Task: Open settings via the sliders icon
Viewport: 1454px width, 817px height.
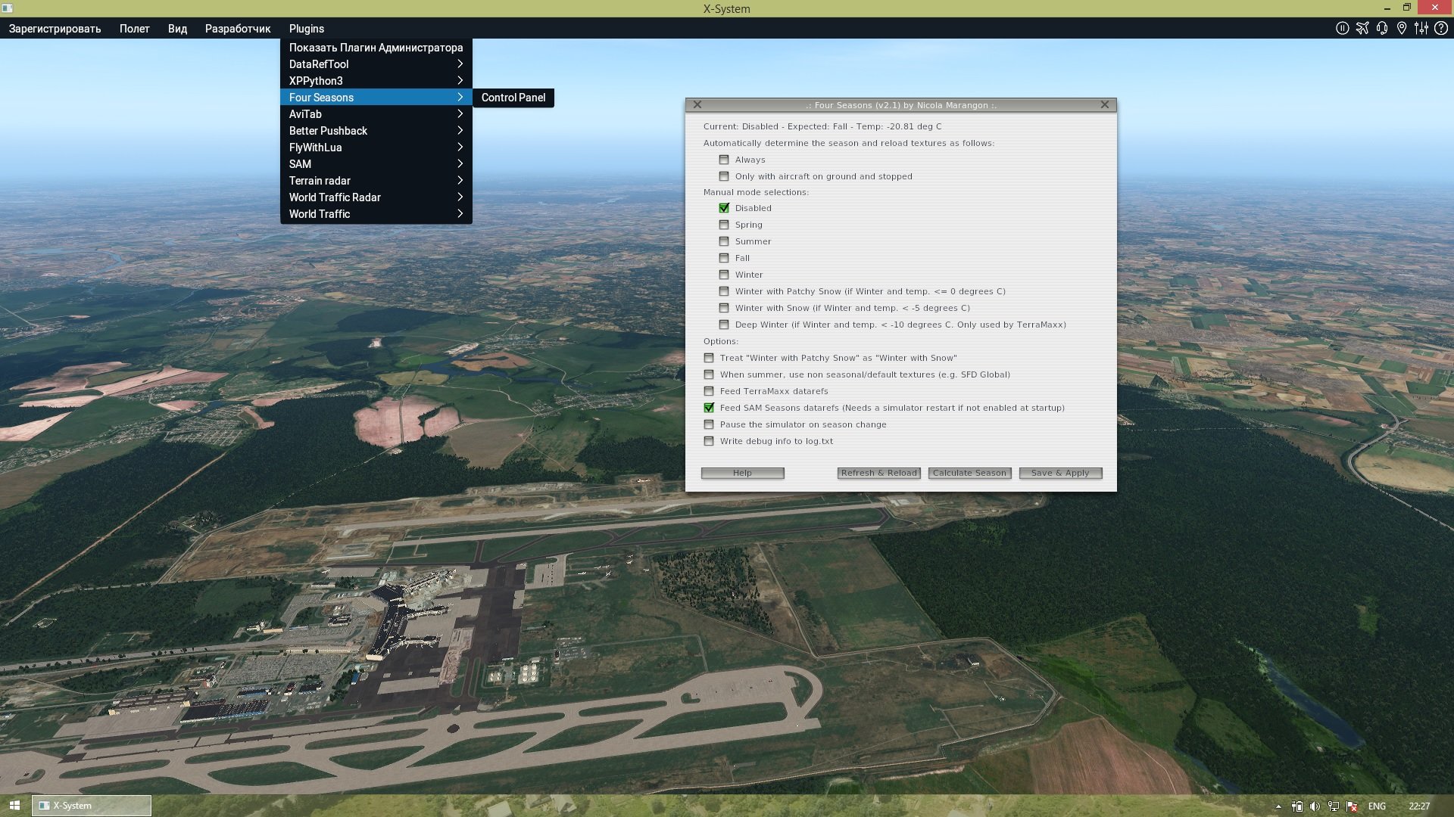Action: 1422,28
